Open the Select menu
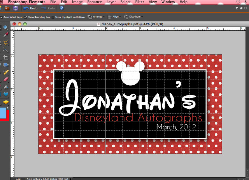Image resolution: width=249 pixels, height=180 pixels. point(125,2)
